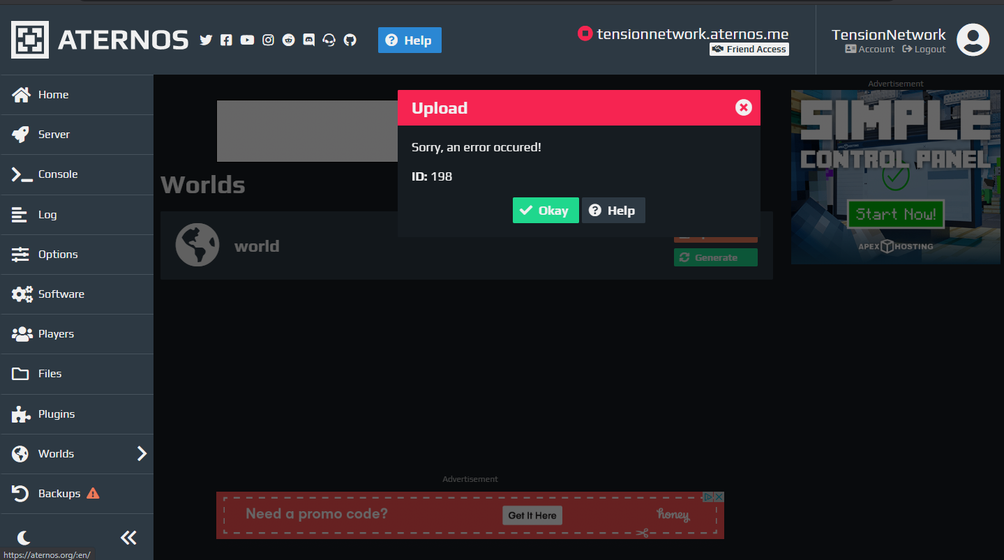This screenshot has width=1004, height=560.
Task: Click Get It Here on Honey ad
Action: pos(532,515)
